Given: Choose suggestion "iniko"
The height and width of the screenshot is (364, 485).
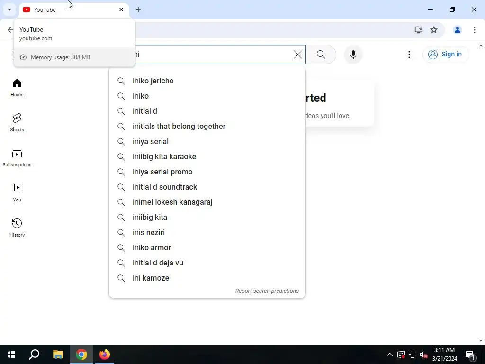Looking at the screenshot, I should click(x=207, y=96).
